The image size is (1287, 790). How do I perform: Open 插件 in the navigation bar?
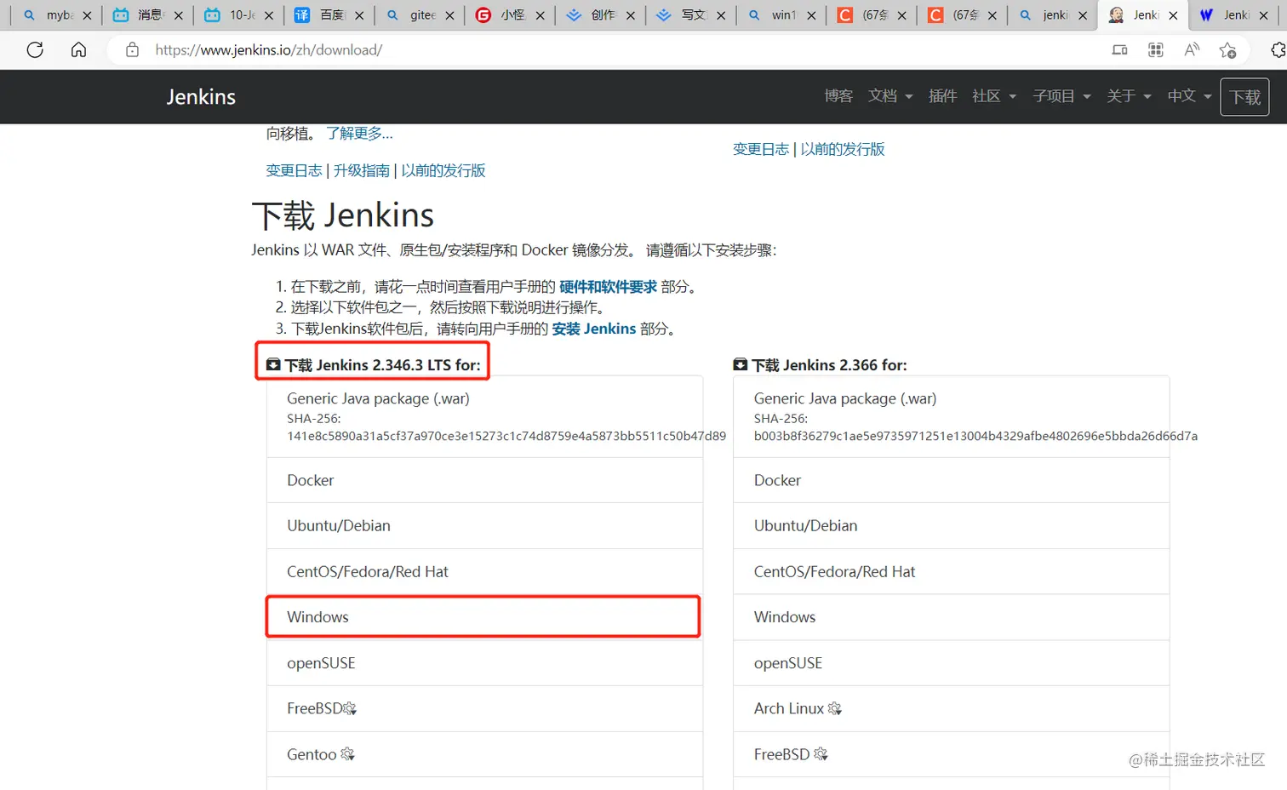[942, 96]
